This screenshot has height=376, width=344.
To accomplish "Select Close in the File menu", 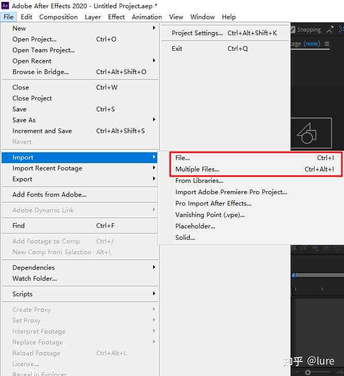I will click(80, 88).
